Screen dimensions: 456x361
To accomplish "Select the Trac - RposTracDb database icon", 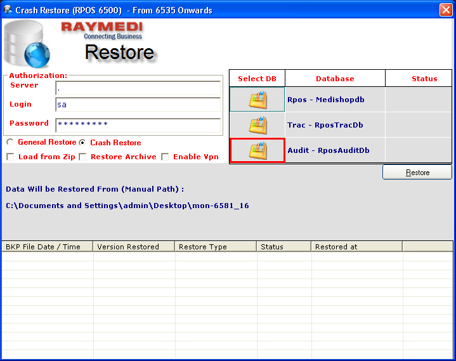I will point(257,125).
